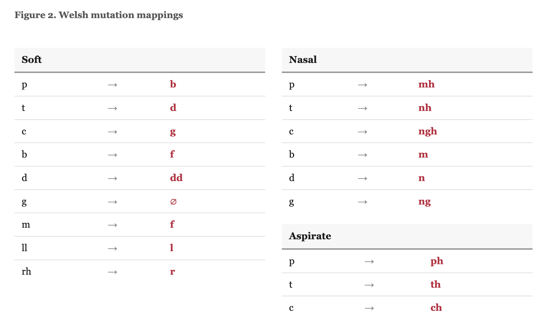Click the 'rh' source letter cell

click(x=26, y=272)
